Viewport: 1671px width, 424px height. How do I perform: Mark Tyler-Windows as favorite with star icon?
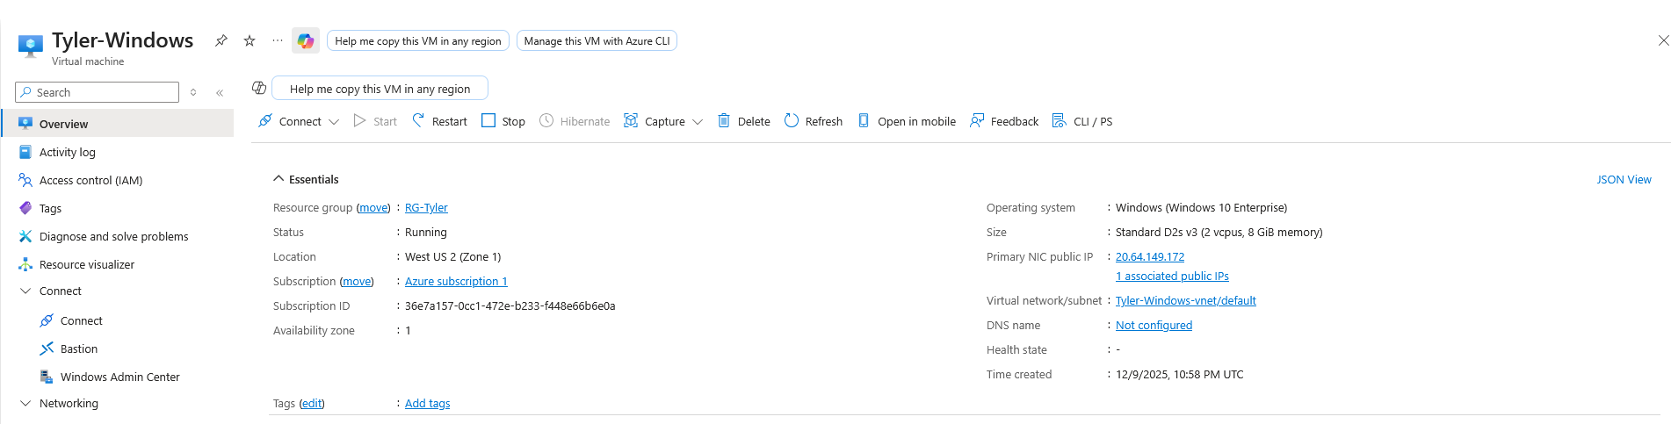click(x=250, y=40)
